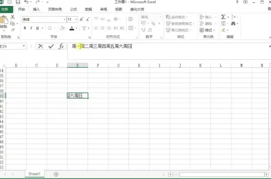Open the font size dropdown showing 11
Screen dimensions: 271x179
[x=76, y=19]
